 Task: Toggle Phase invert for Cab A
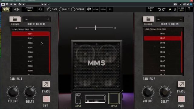(46, 84)
